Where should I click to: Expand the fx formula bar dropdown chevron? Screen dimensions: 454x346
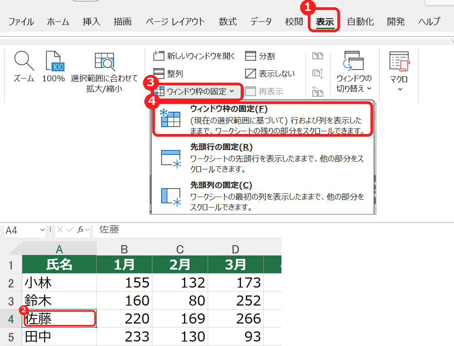(x=88, y=230)
